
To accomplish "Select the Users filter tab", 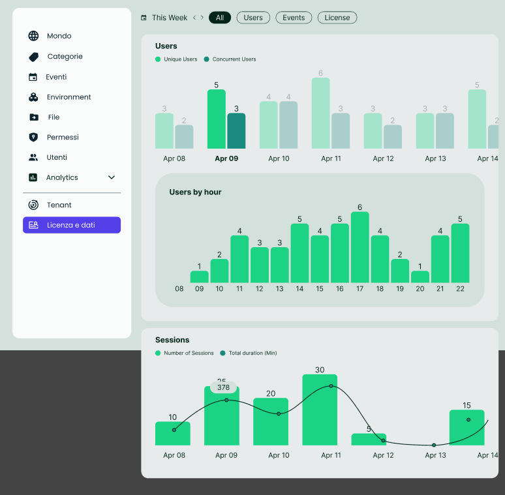I will [x=253, y=18].
